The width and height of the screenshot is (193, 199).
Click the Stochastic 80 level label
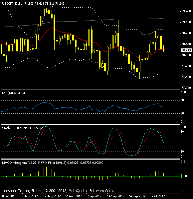pyautogui.click(x=182, y=132)
